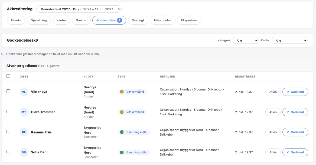Tick the checkbox for Viktor Lyd

[x=8, y=91]
